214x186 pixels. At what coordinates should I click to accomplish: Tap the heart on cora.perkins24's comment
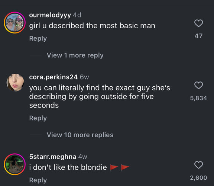tap(198, 86)
